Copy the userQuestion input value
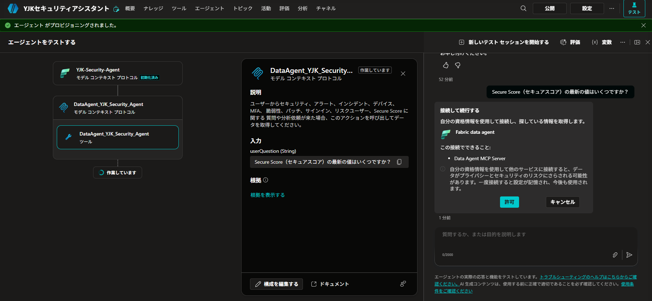The image size is (652, 301). [400, 162]
